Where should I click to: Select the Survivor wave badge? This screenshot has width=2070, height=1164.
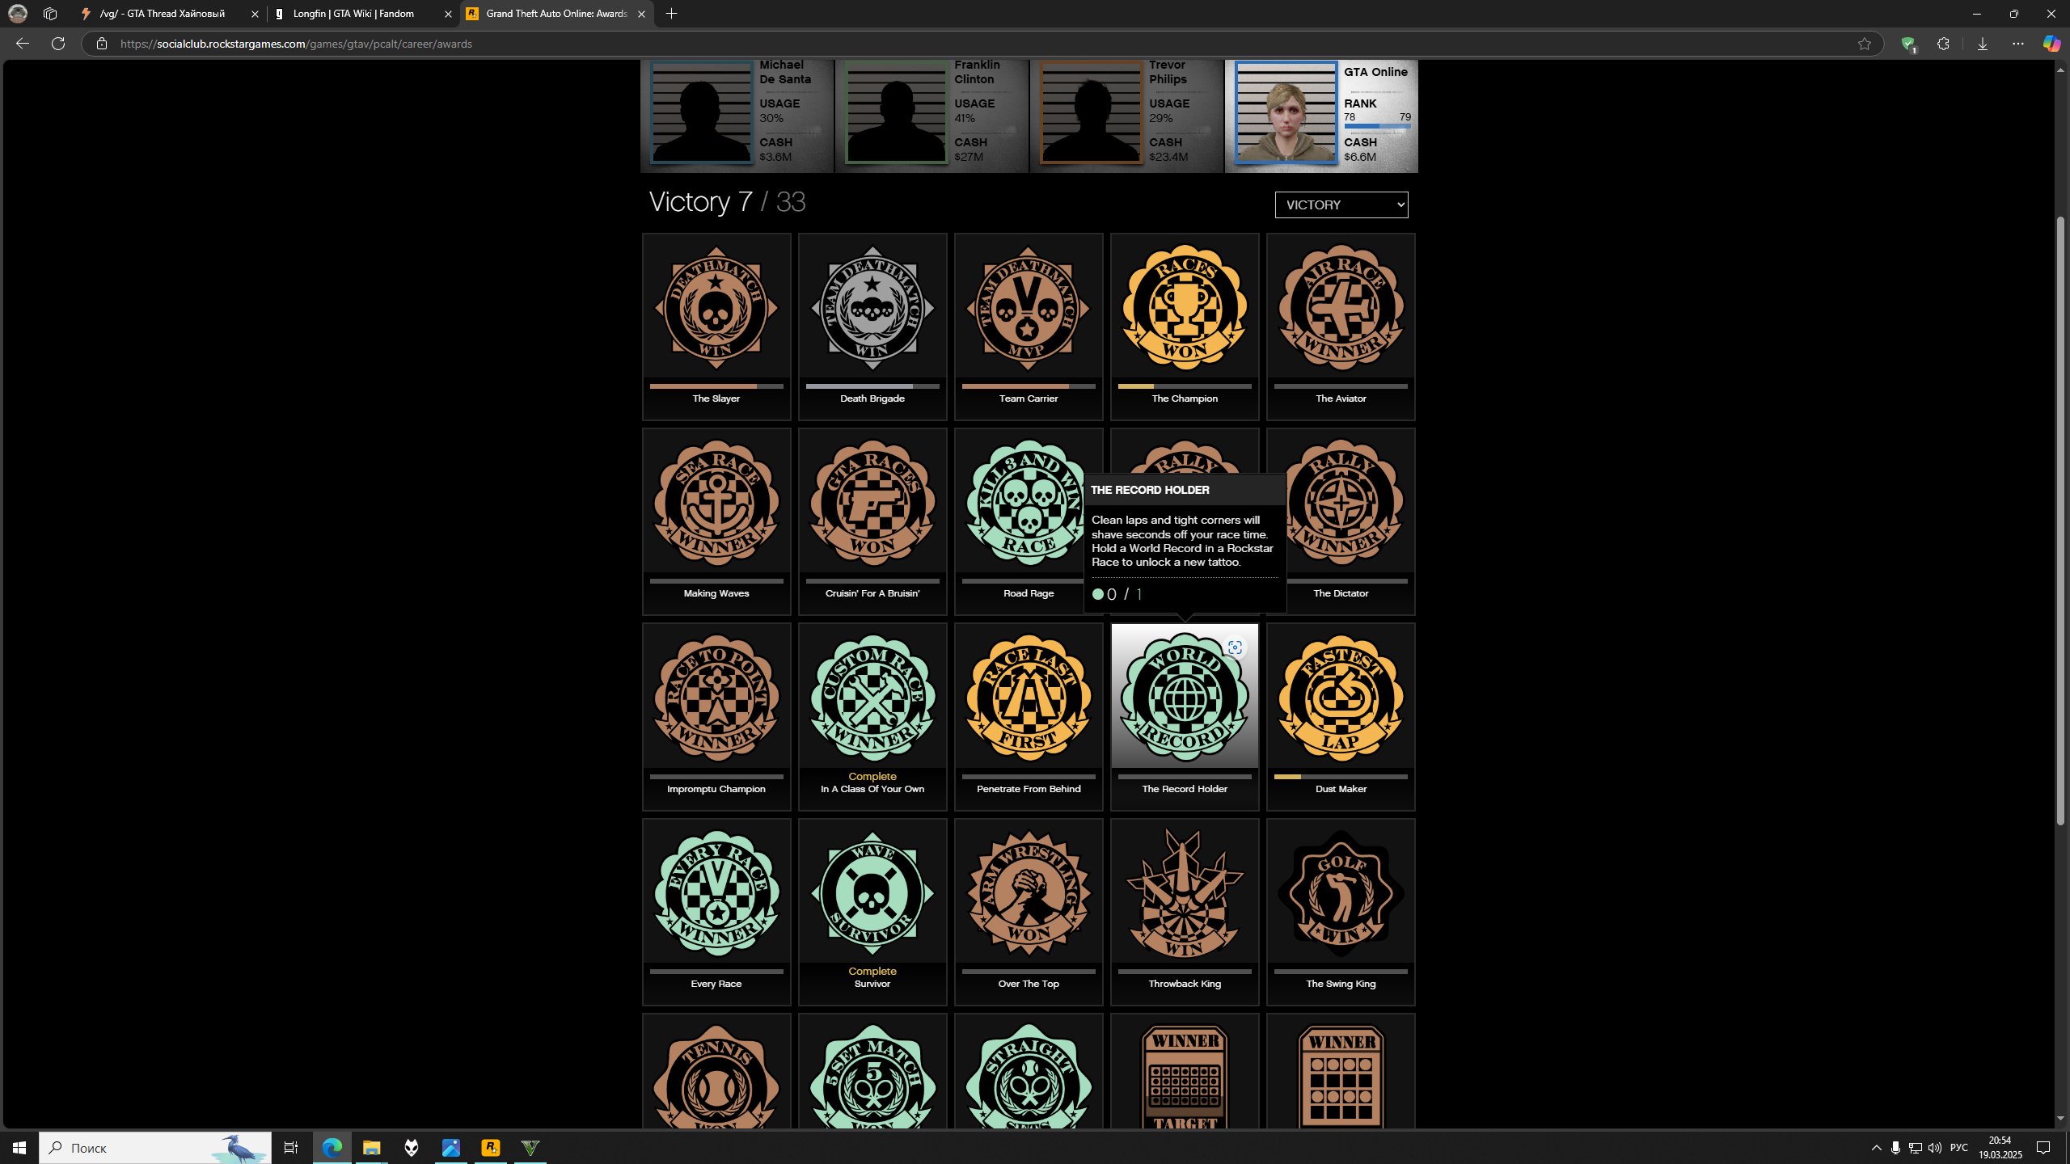click(x=872, y=893)
